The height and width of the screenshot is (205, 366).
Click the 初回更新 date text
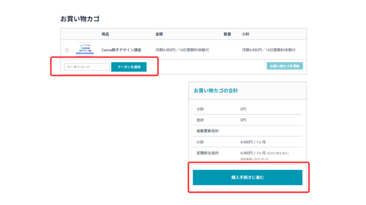pyautogui.click(x=256, y=159)
